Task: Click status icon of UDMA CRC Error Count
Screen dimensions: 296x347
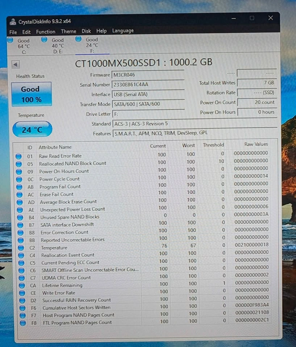Action: (22, 278)
